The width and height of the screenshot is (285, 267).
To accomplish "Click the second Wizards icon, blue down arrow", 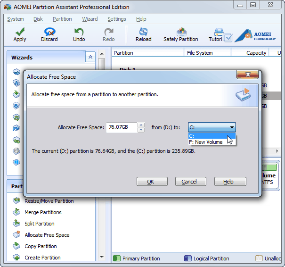I will pyautogui.click(x=16, y=83).
